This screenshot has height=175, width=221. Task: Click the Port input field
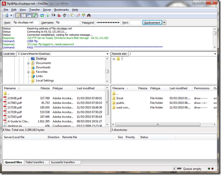tap(136, 22)
